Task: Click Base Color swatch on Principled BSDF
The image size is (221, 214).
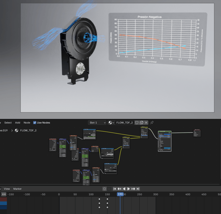Action: (167, 134)
